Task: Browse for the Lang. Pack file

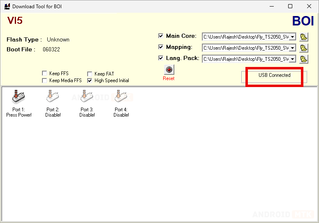Action: tap(304, 59)
